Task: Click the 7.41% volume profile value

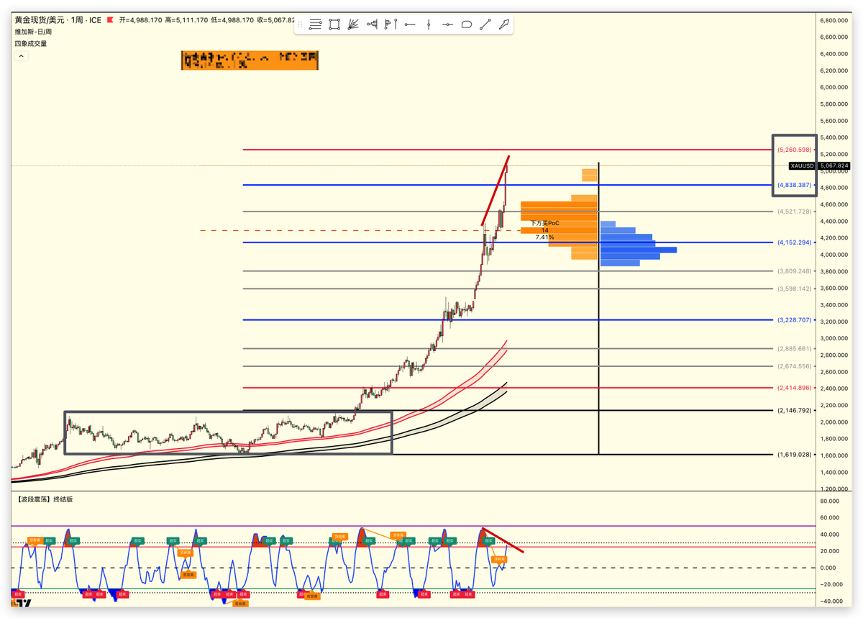Action: pyautogui.click(x=544, y=237)
